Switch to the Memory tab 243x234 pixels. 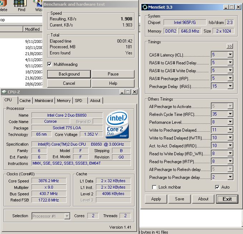click(x=64, y=101)
